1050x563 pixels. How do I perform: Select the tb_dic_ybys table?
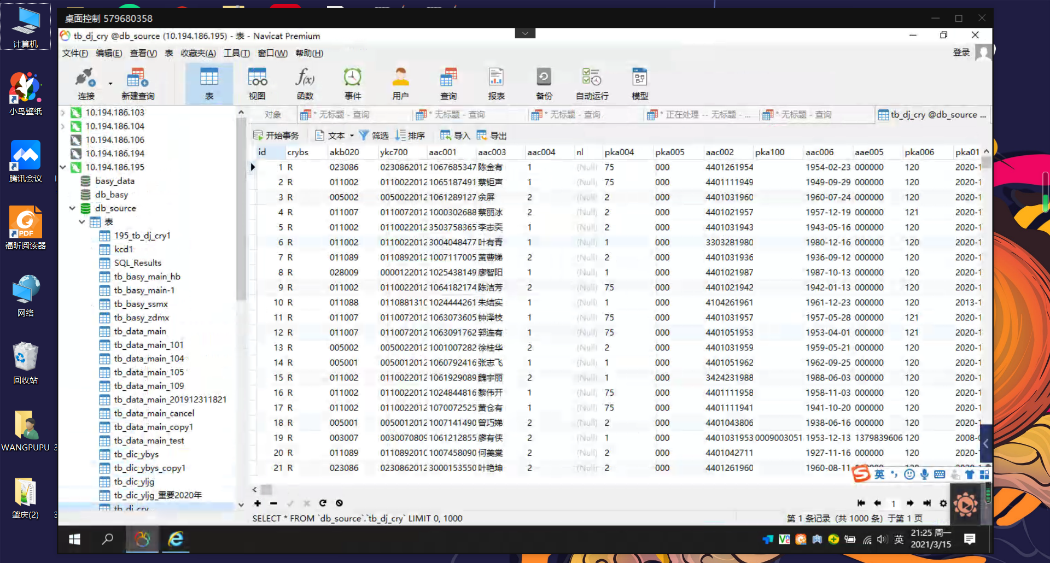136,454
